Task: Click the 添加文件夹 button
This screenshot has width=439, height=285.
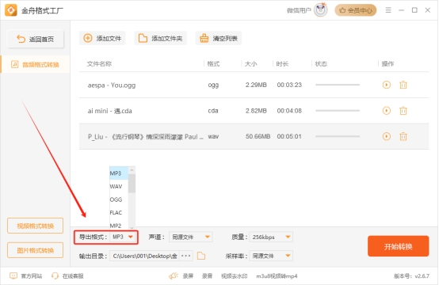Action: pos(160,38)
